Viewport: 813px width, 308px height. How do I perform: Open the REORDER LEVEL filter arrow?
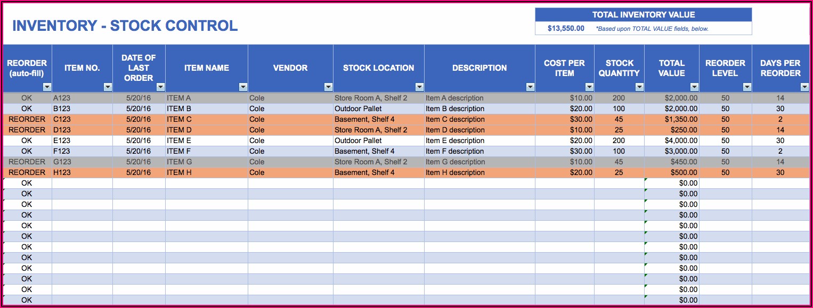tap(747, 87)
